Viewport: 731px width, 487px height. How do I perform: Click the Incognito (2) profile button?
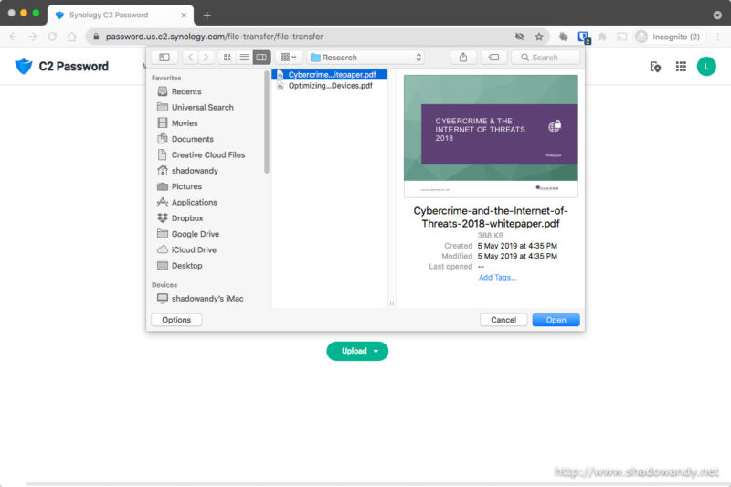pyautogui.click(x=669, y=37)
